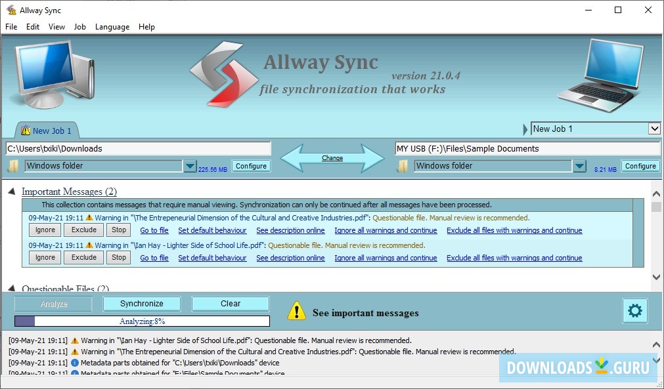Click the left folder icon beside Windows folder
The width and height of the screenshot is (664, 389).
coord(13,166)
